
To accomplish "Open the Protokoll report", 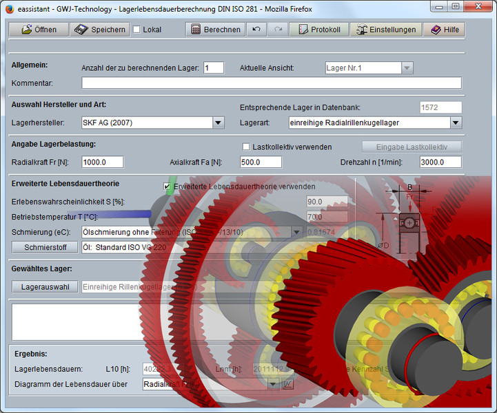I will (318, 30).
